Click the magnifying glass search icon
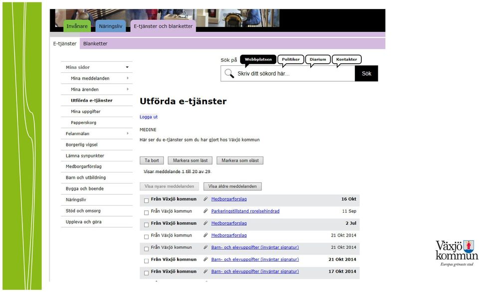This screenshot has width=479, height=292. (x=229, y=74)
